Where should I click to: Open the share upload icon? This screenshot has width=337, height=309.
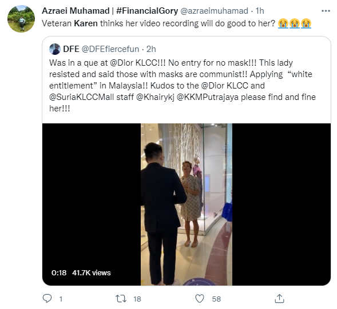(279, 299)
